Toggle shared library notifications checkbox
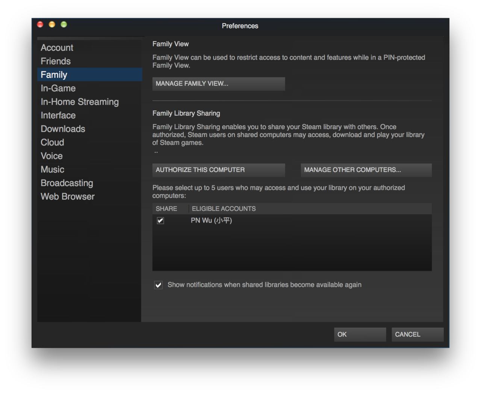The image size is (481, 393). [x=159, y=285]
